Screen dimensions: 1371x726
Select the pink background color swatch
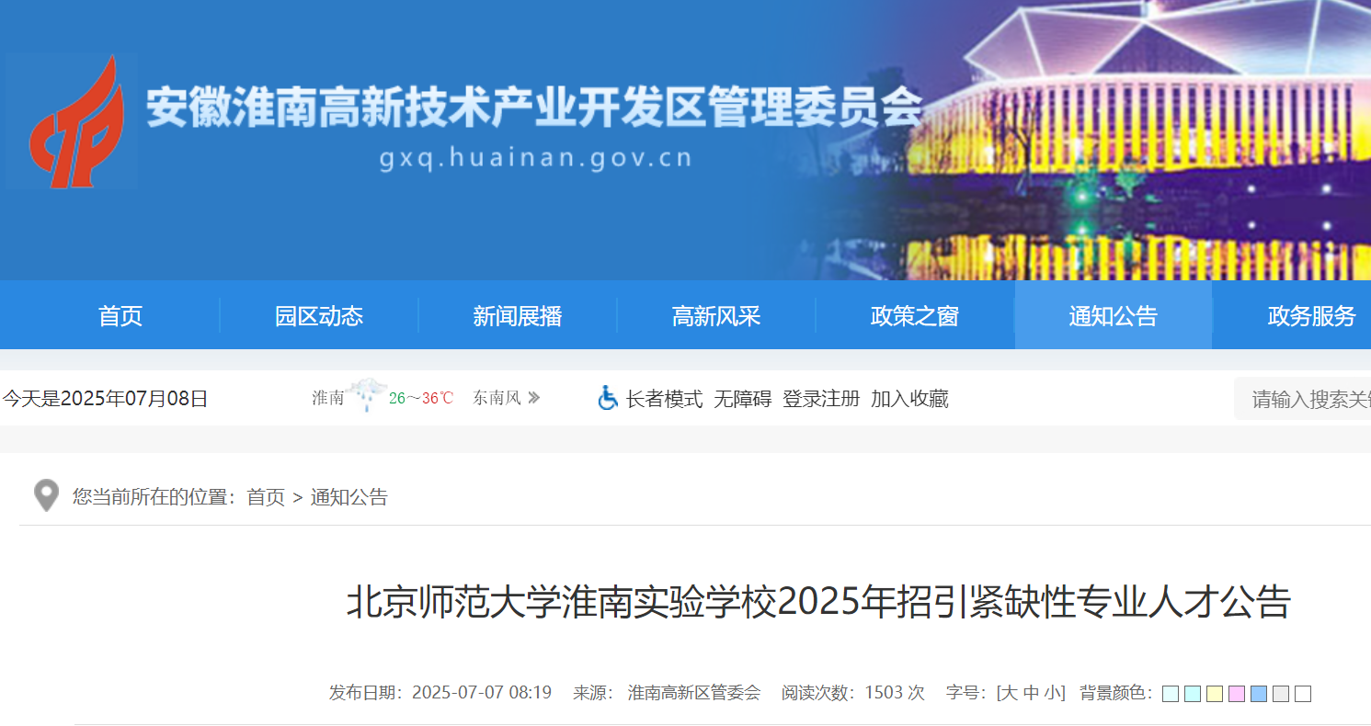click(1237, 694)
